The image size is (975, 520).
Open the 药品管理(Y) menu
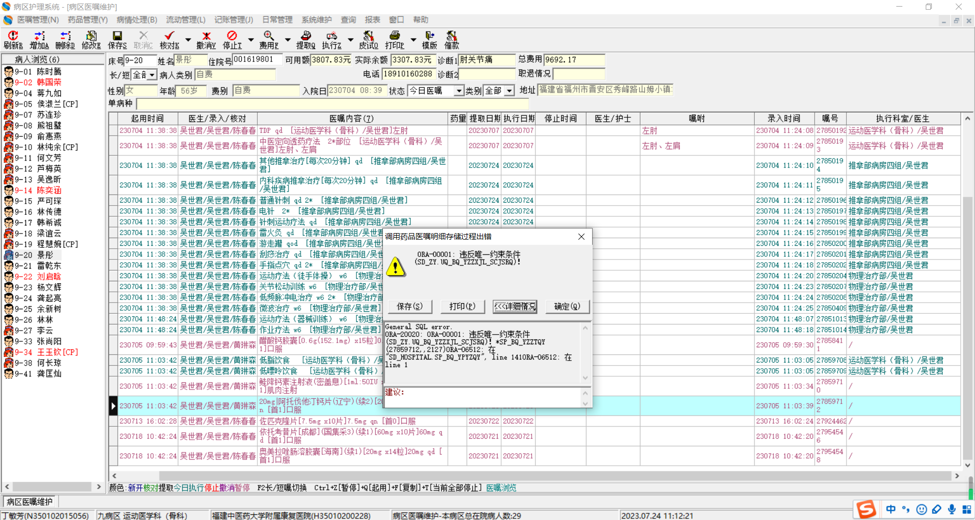[x=88, y=20]
